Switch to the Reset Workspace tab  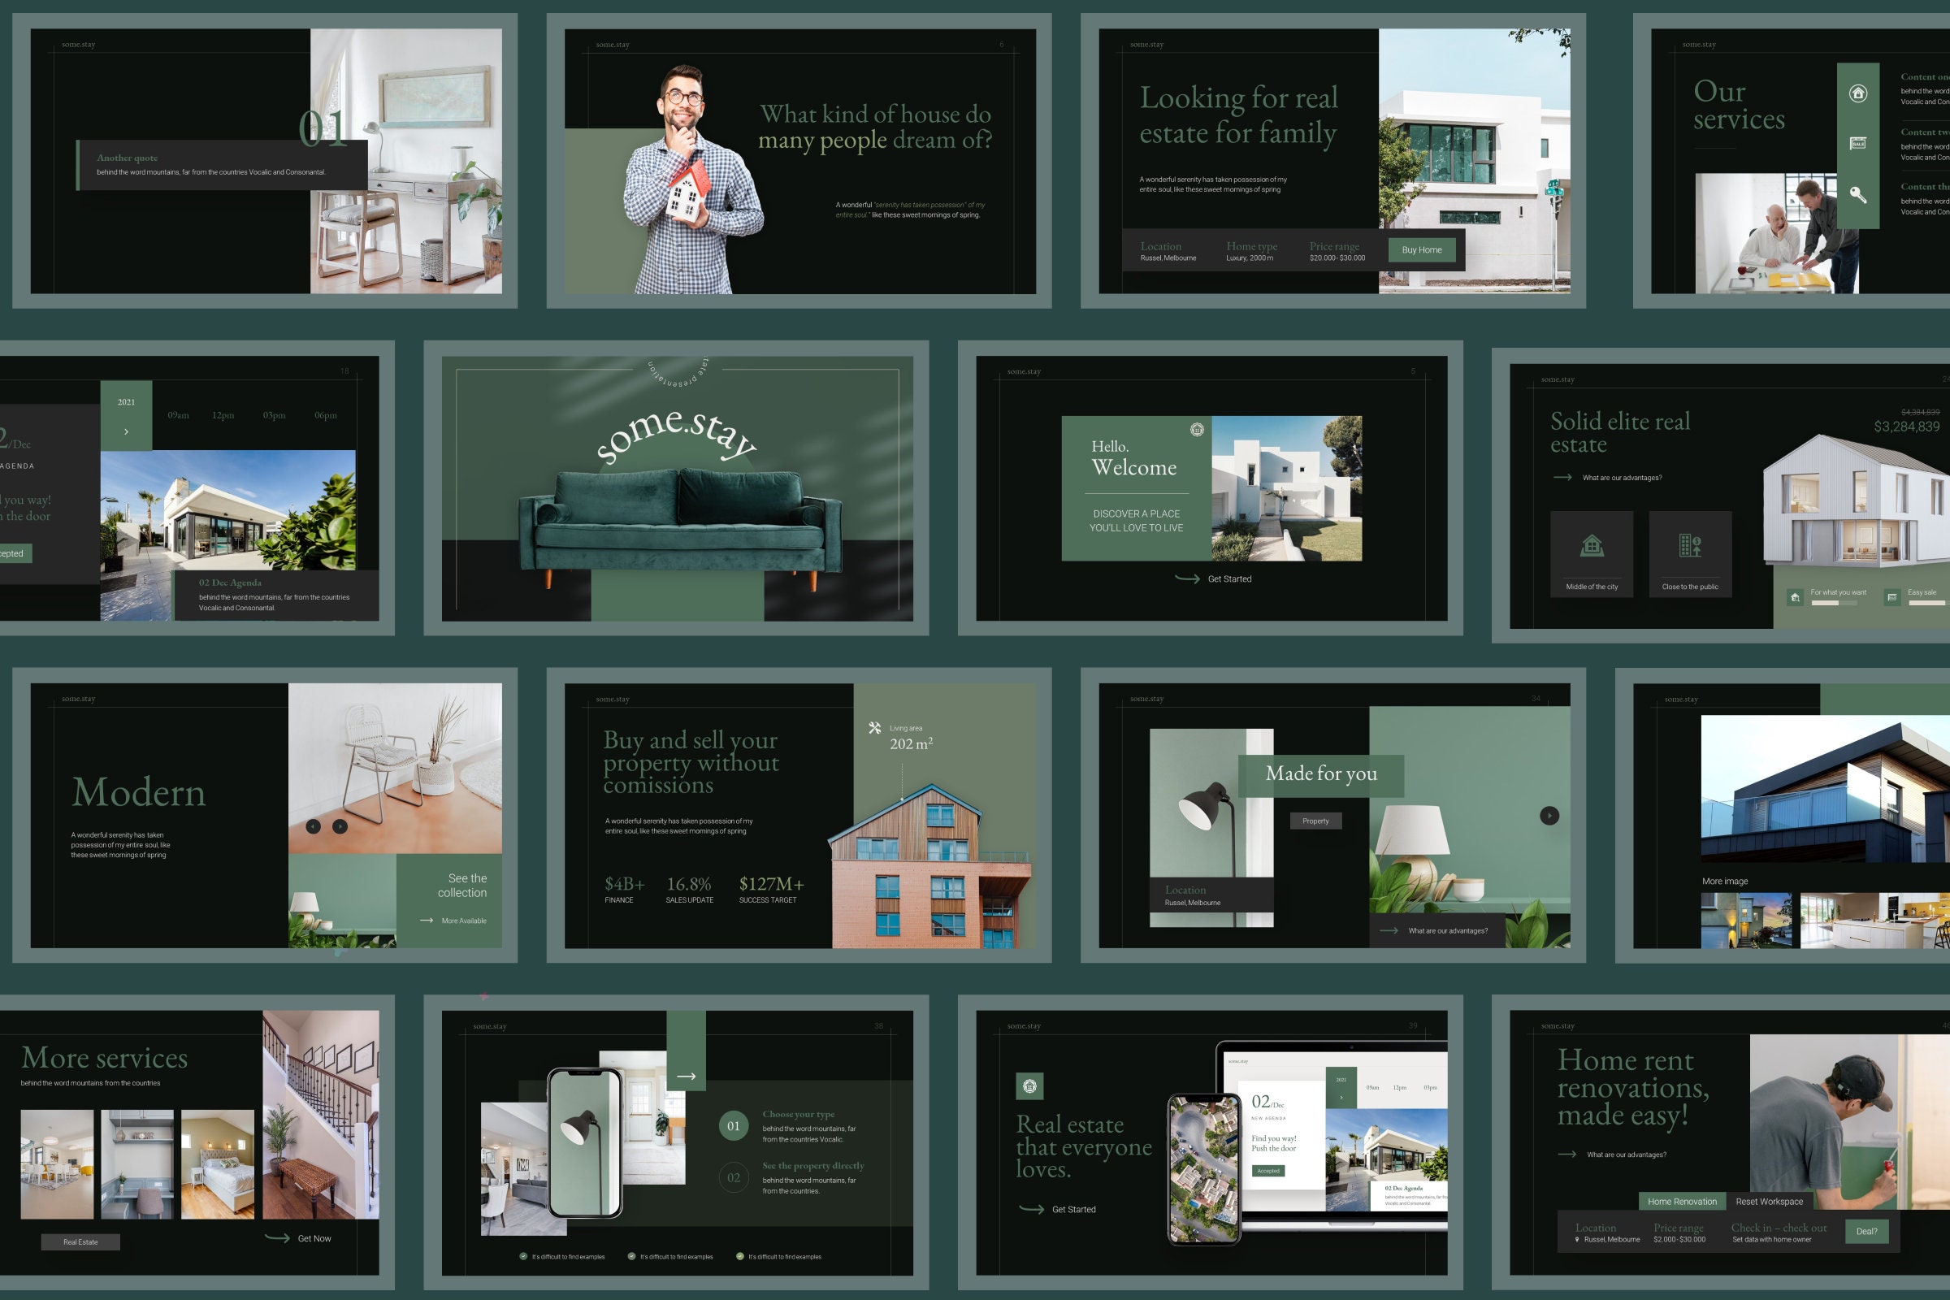click(1770, 1202)
